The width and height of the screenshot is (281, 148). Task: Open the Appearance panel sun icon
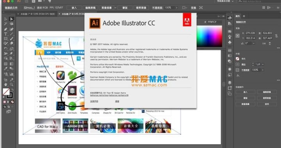coord(229,69)
